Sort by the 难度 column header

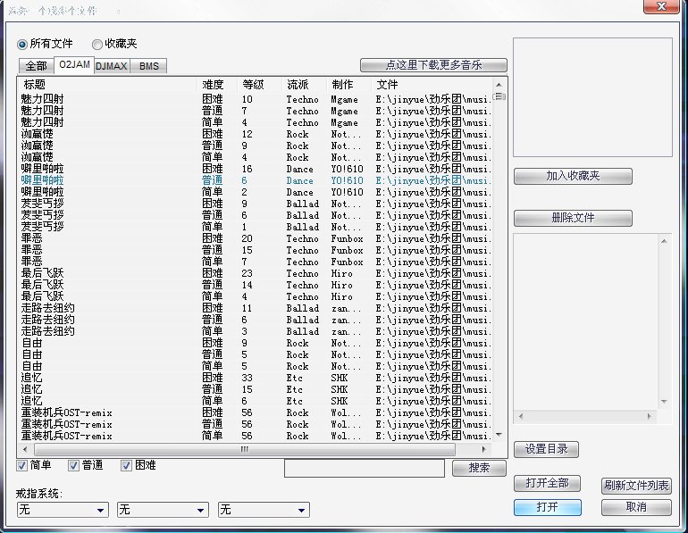(217, 85)
